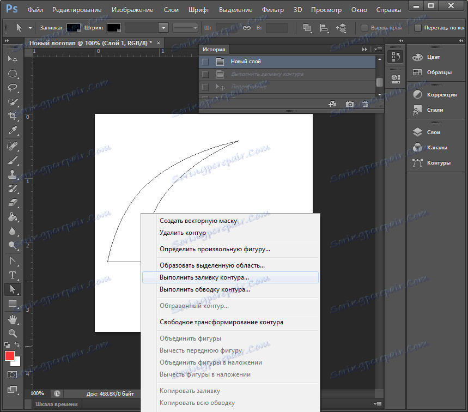The width and height of the screenshot is (468, 412).
Task: Pick the Eyedropper tool
Action: (13, 130)
